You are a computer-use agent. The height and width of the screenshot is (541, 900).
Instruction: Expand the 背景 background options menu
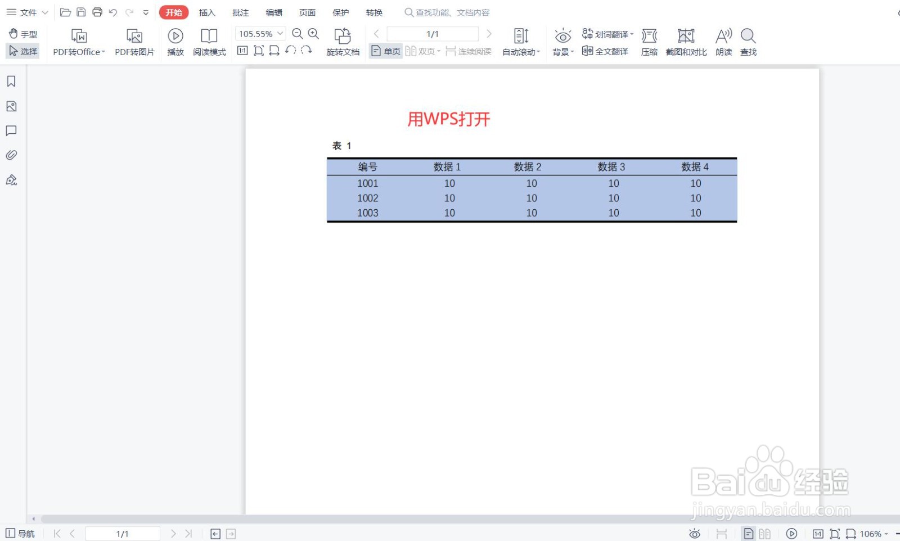562,51
